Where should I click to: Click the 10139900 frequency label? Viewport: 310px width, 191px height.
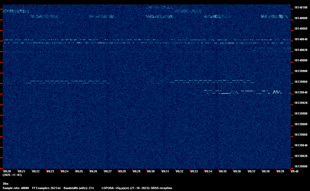301,114
